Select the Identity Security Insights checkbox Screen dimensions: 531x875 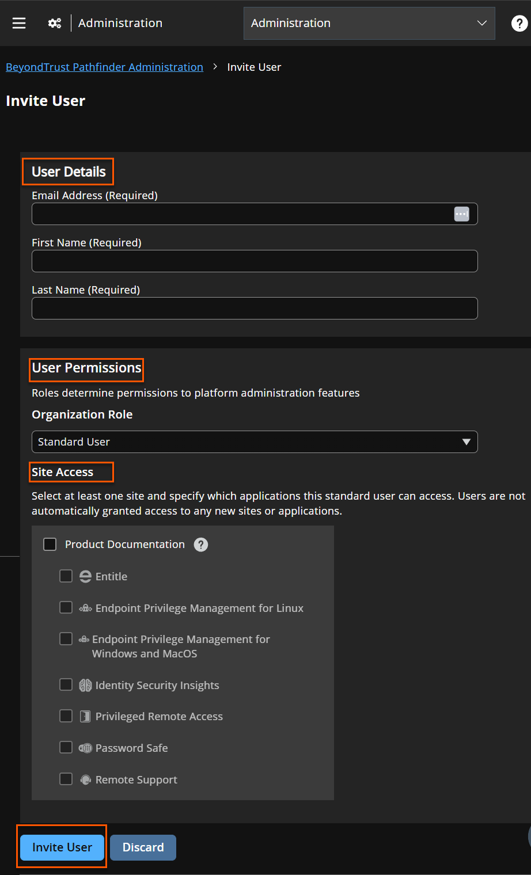[x=66, y=684]
